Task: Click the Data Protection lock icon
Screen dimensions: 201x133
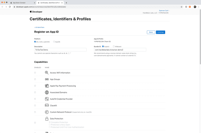Action: click(47, 119)
